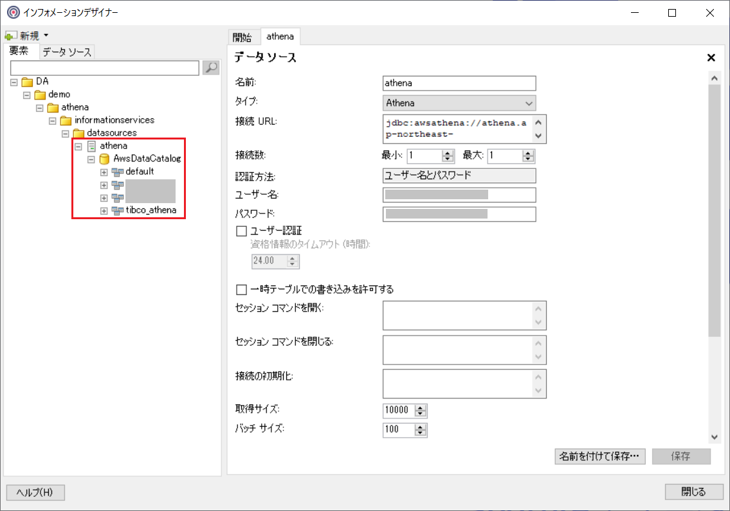
Task: Click the DA folder icon
Action: (x=28, y=82)
